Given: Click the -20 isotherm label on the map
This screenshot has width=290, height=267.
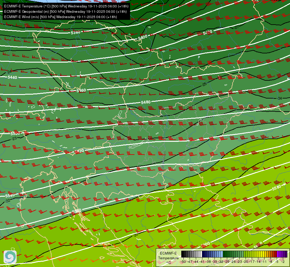Looking at the screenshot, I should 136,235.
